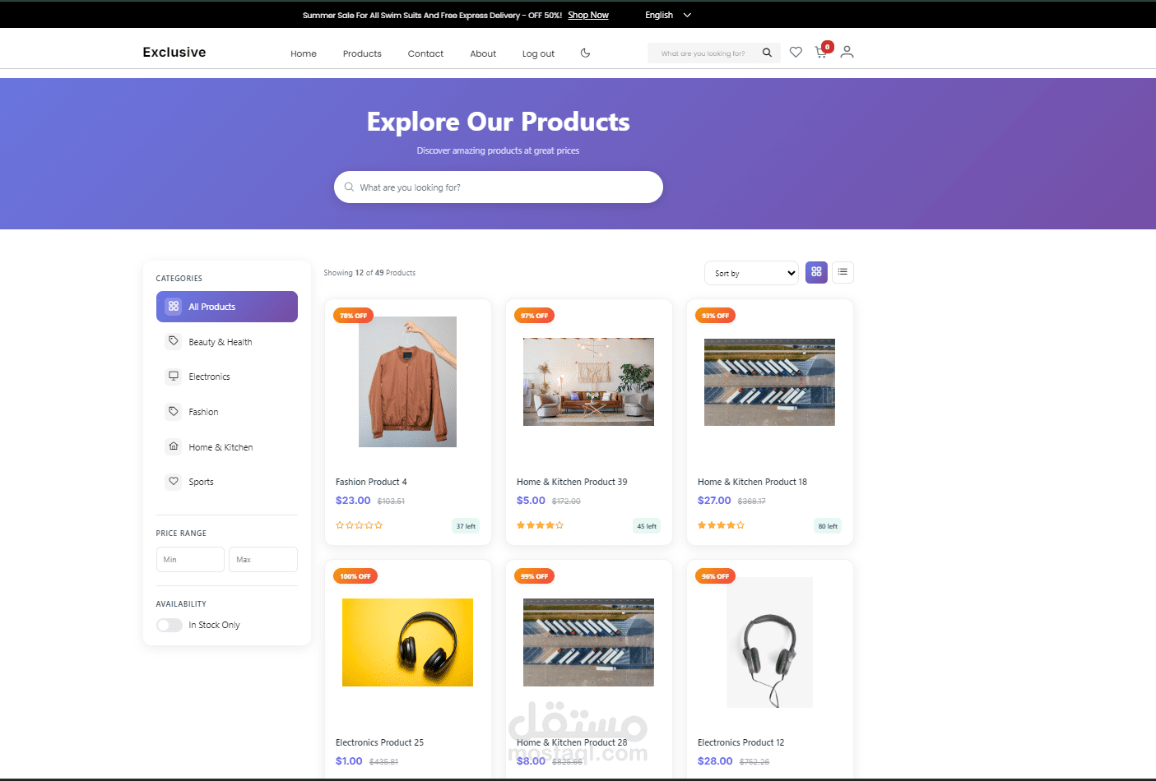Open Fashion Product 4 jacket thumbnail
Image resolution: width=1156 pixels, height=781 pixels.
(x=407, y=381)
